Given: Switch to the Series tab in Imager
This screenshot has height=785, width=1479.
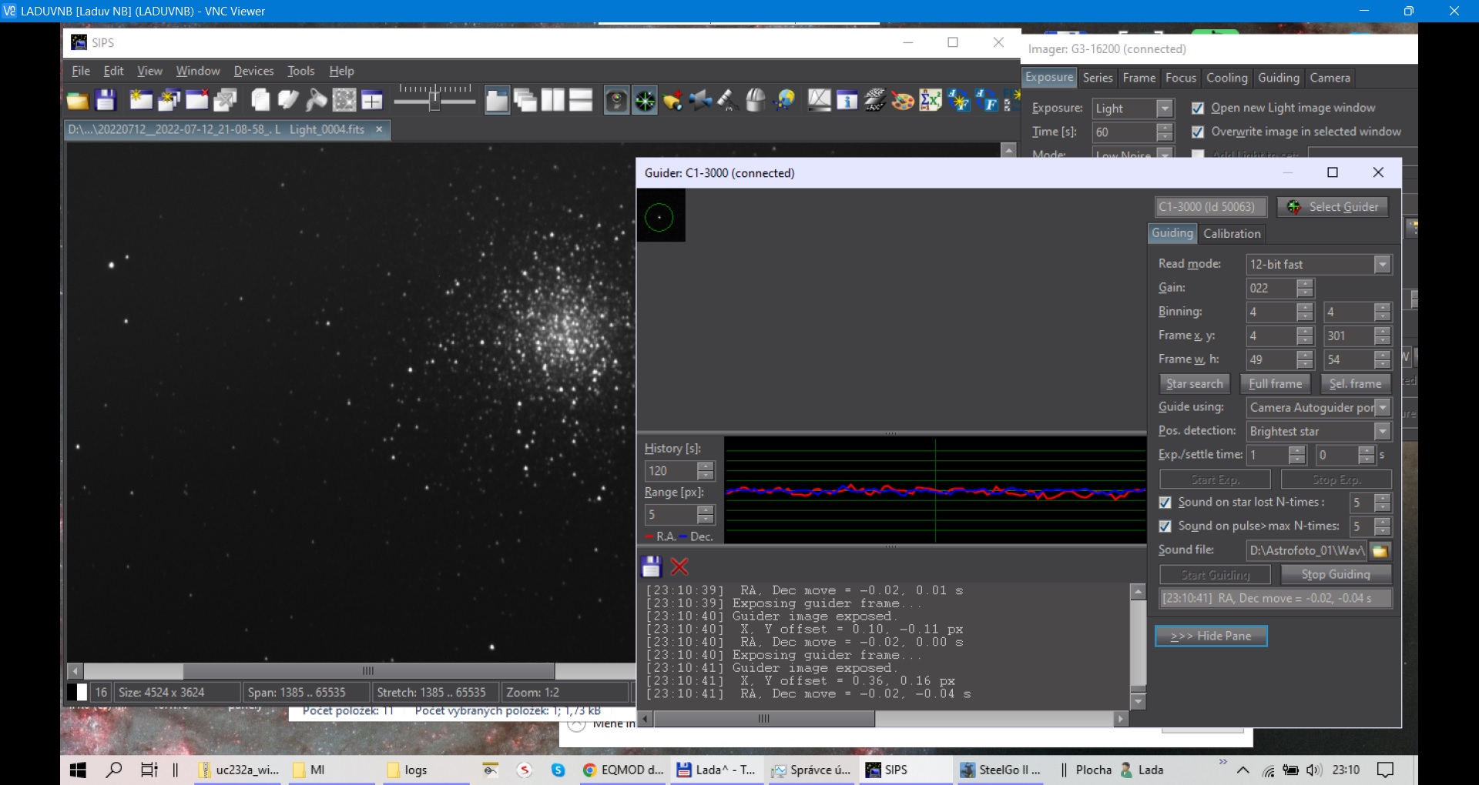Looking at the screenshot, I should tap(1097, 78).
